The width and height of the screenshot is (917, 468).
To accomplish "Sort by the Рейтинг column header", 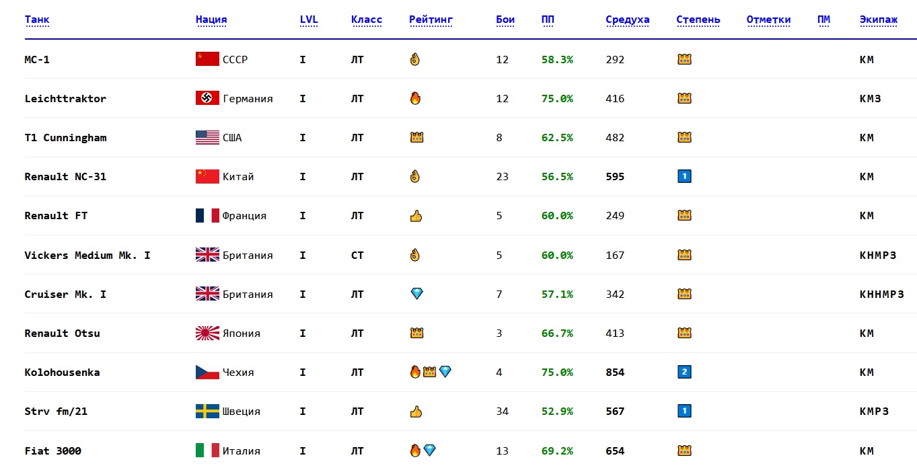I will coord(431,19).
